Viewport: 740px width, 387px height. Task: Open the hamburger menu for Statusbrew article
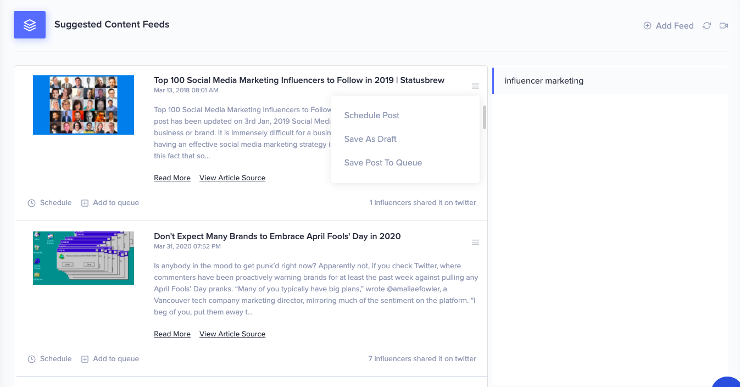476,86
